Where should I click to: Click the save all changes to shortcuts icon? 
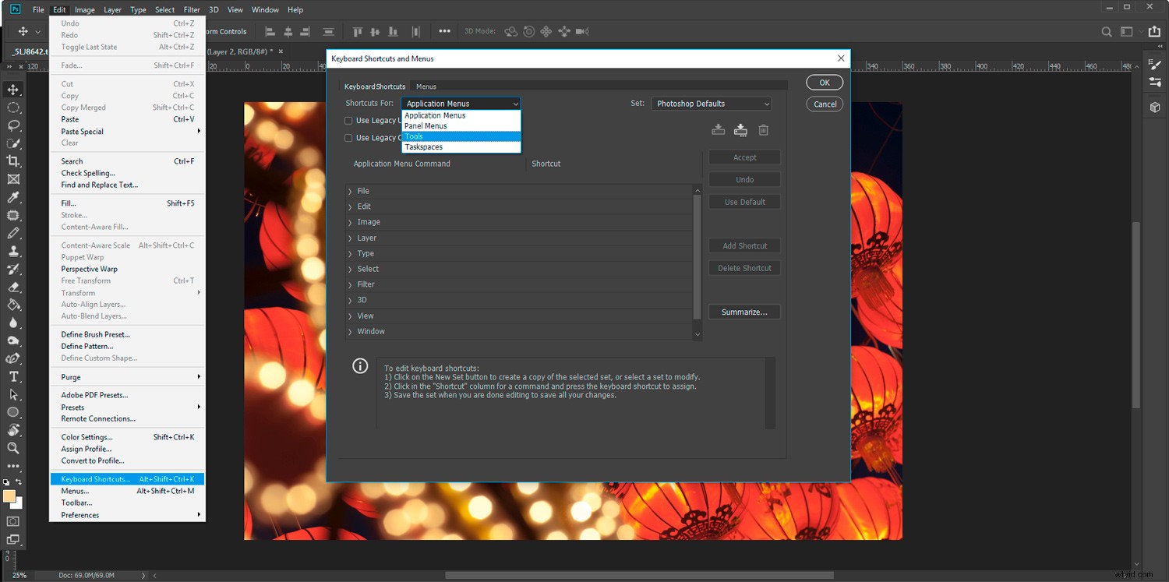pos(718,130)
